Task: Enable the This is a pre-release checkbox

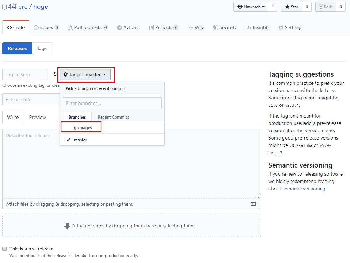Action: click(5, 249)
